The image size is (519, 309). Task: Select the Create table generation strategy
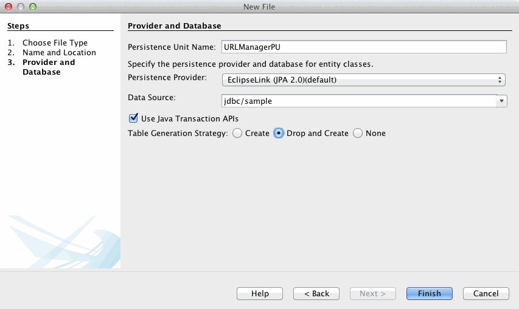[x=237, y=133]
